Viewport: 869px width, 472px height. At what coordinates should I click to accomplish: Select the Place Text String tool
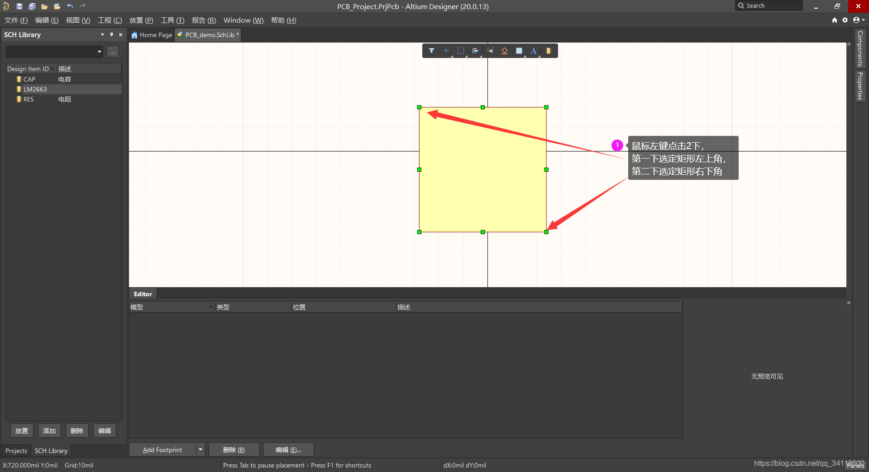click(534, 51)
